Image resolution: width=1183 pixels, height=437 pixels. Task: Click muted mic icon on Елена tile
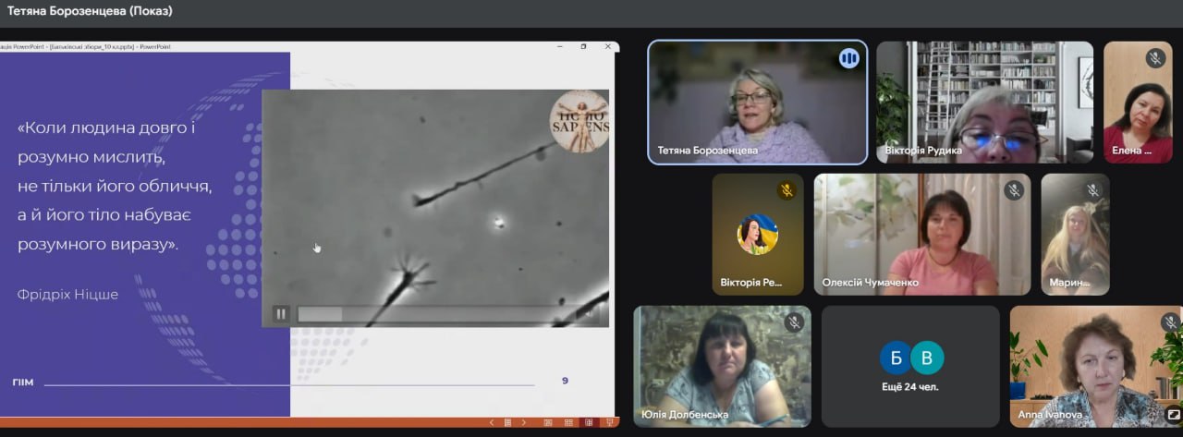1155,58
